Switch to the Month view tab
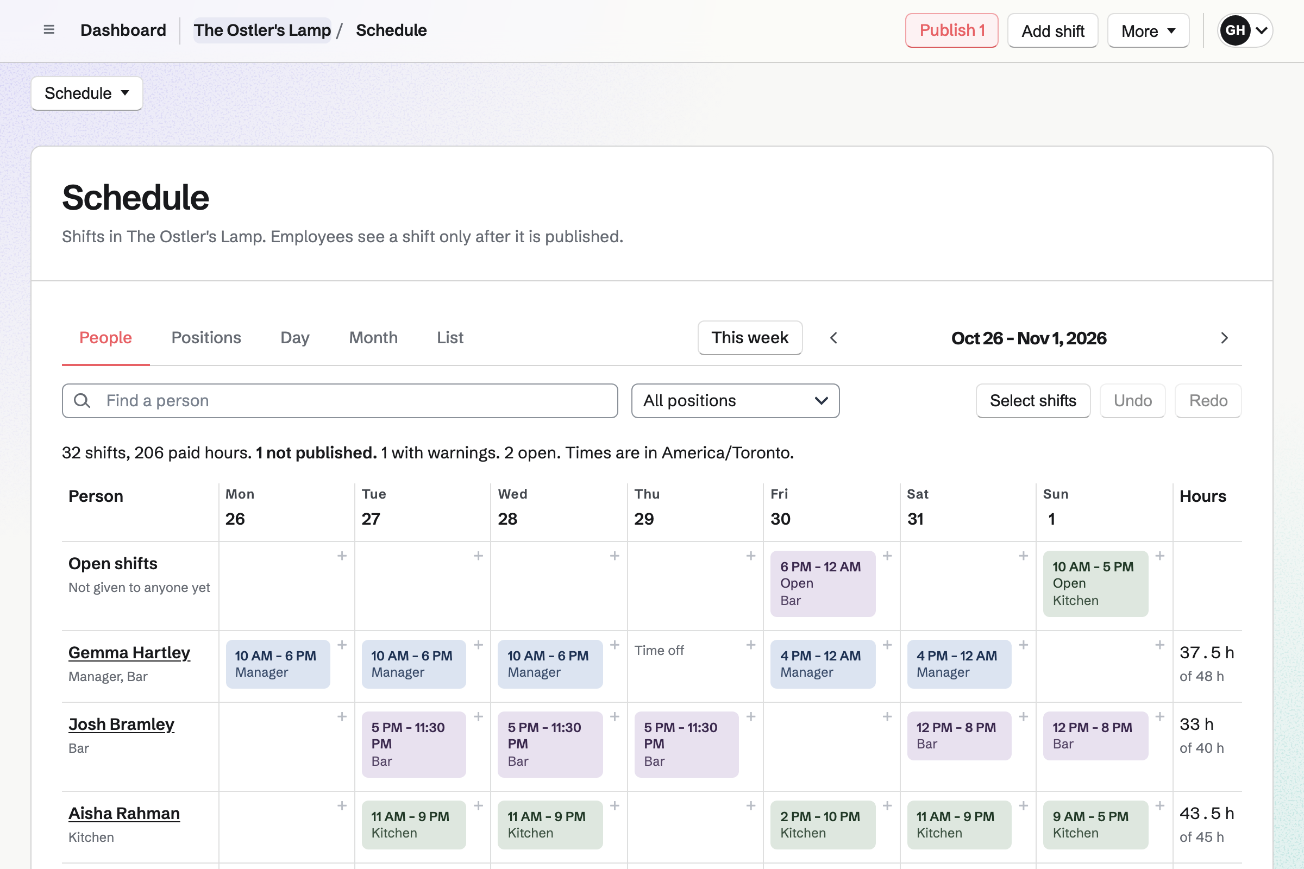1304x869 pixels. pyautogui.click(x=373, y=337)
